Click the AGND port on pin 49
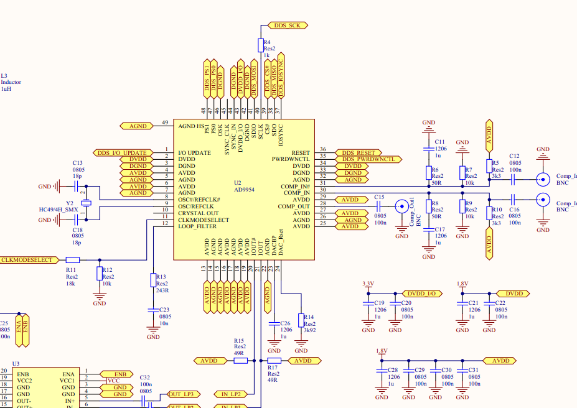Image resolution: width=577 pixels, height=408 pixels. coord(136,126)
